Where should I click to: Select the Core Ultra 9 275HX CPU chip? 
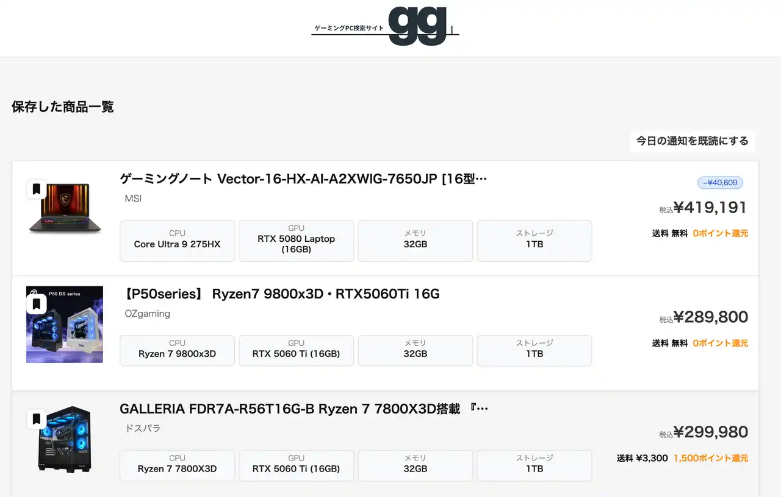coord(177,241)
